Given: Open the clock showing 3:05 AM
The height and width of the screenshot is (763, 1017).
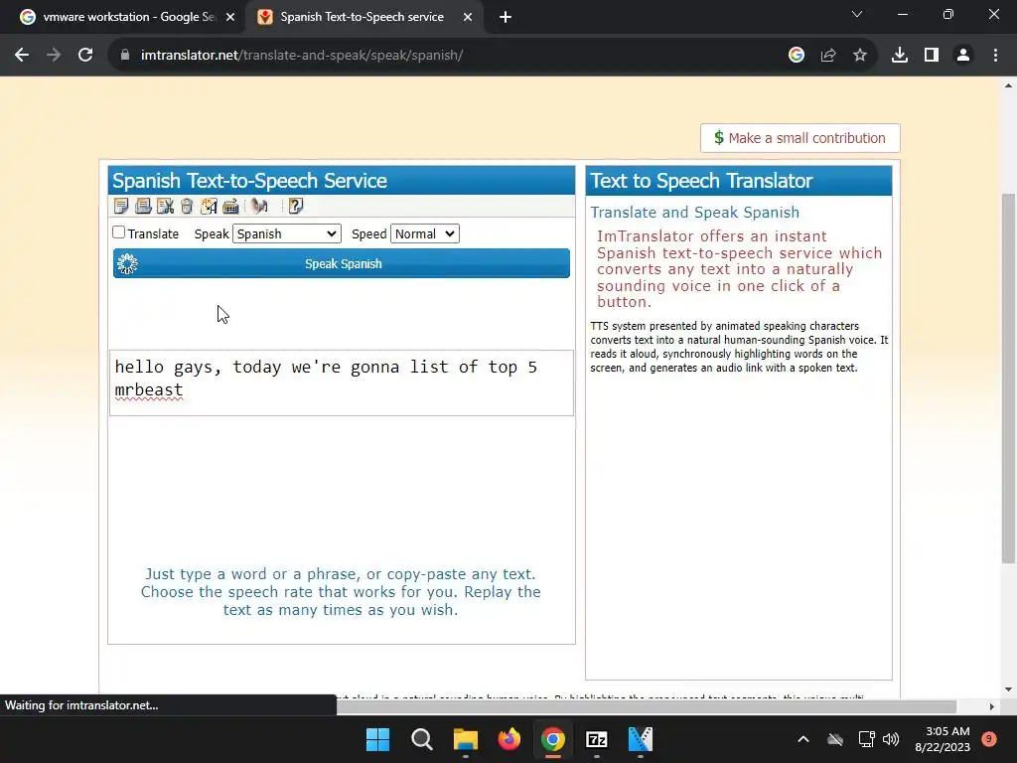Looking at the screenshot, I should 943,739.
